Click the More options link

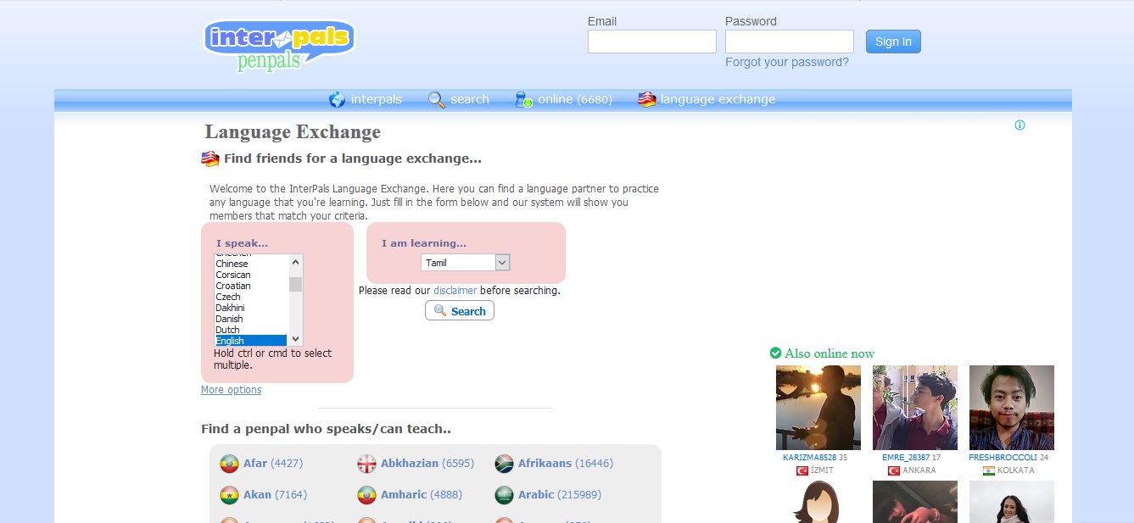(231, 389)
